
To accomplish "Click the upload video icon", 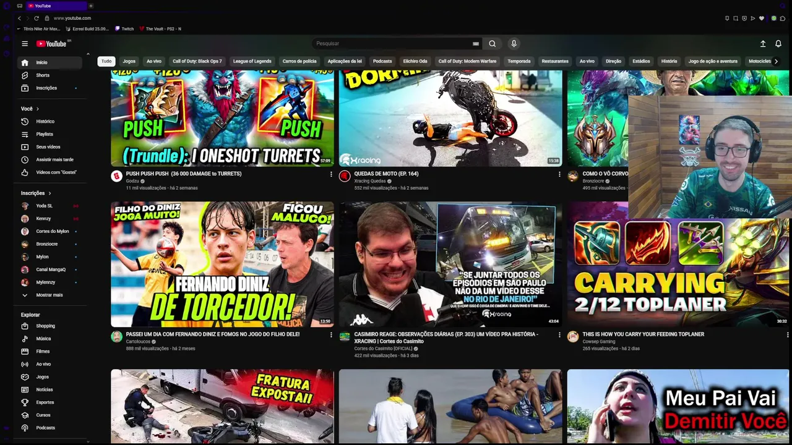I will (763, 44).
